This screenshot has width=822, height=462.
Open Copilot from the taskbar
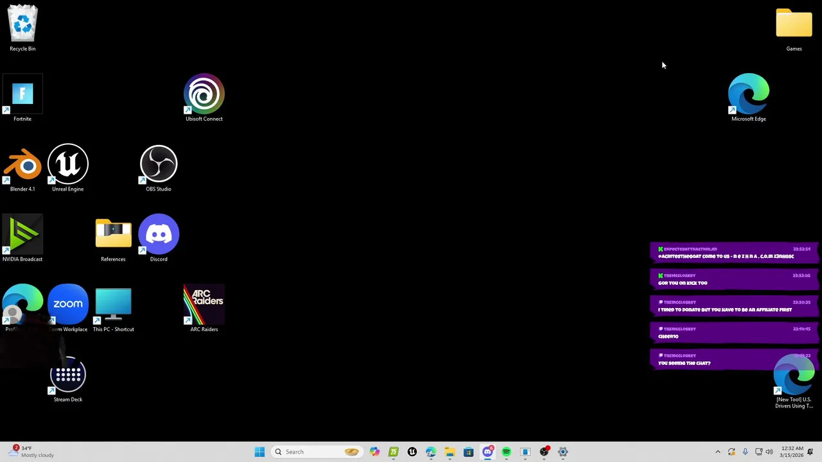(x=374, y=452)
